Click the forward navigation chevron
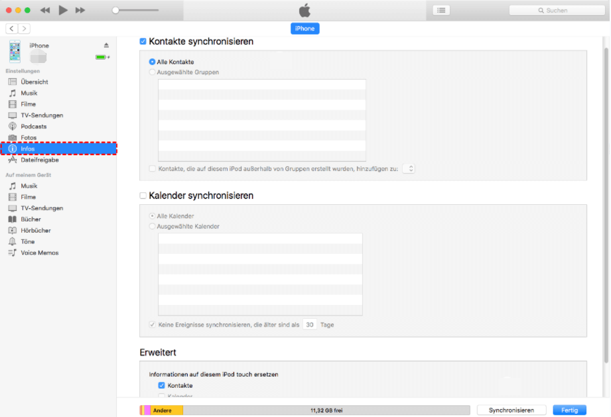Viewport: 611px width, 417px height. (x=24, y=29)
